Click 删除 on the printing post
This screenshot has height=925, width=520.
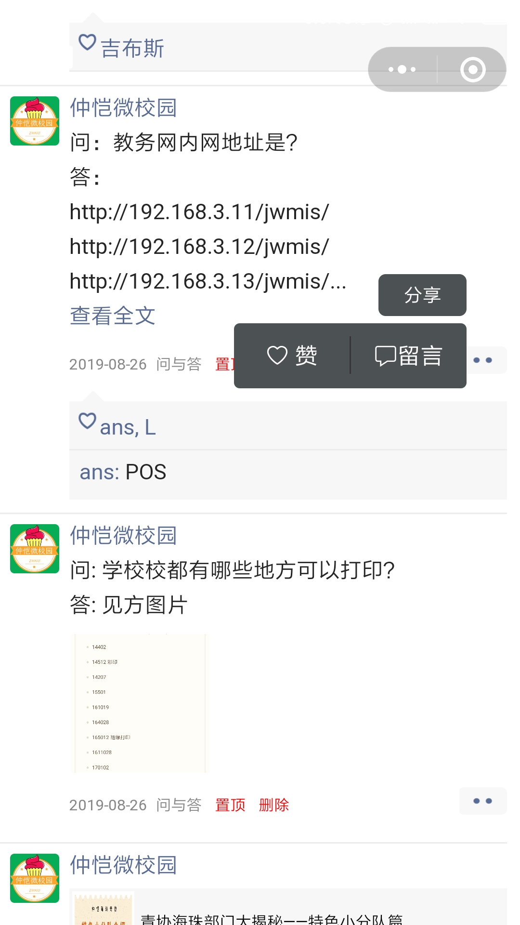point(274,805)
